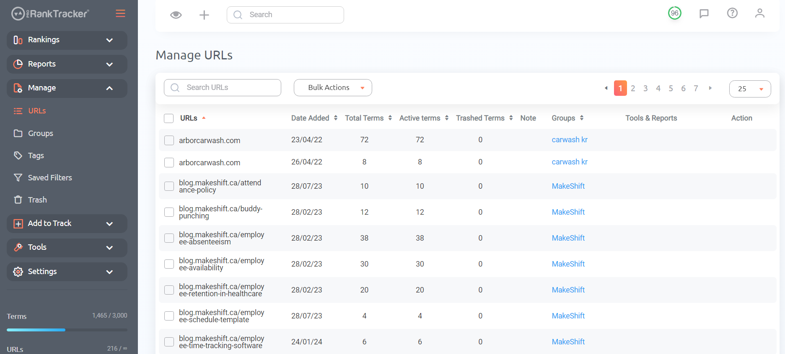Open Trash in the sidebar
The image size is (785, 354).
tap(37, 200)
